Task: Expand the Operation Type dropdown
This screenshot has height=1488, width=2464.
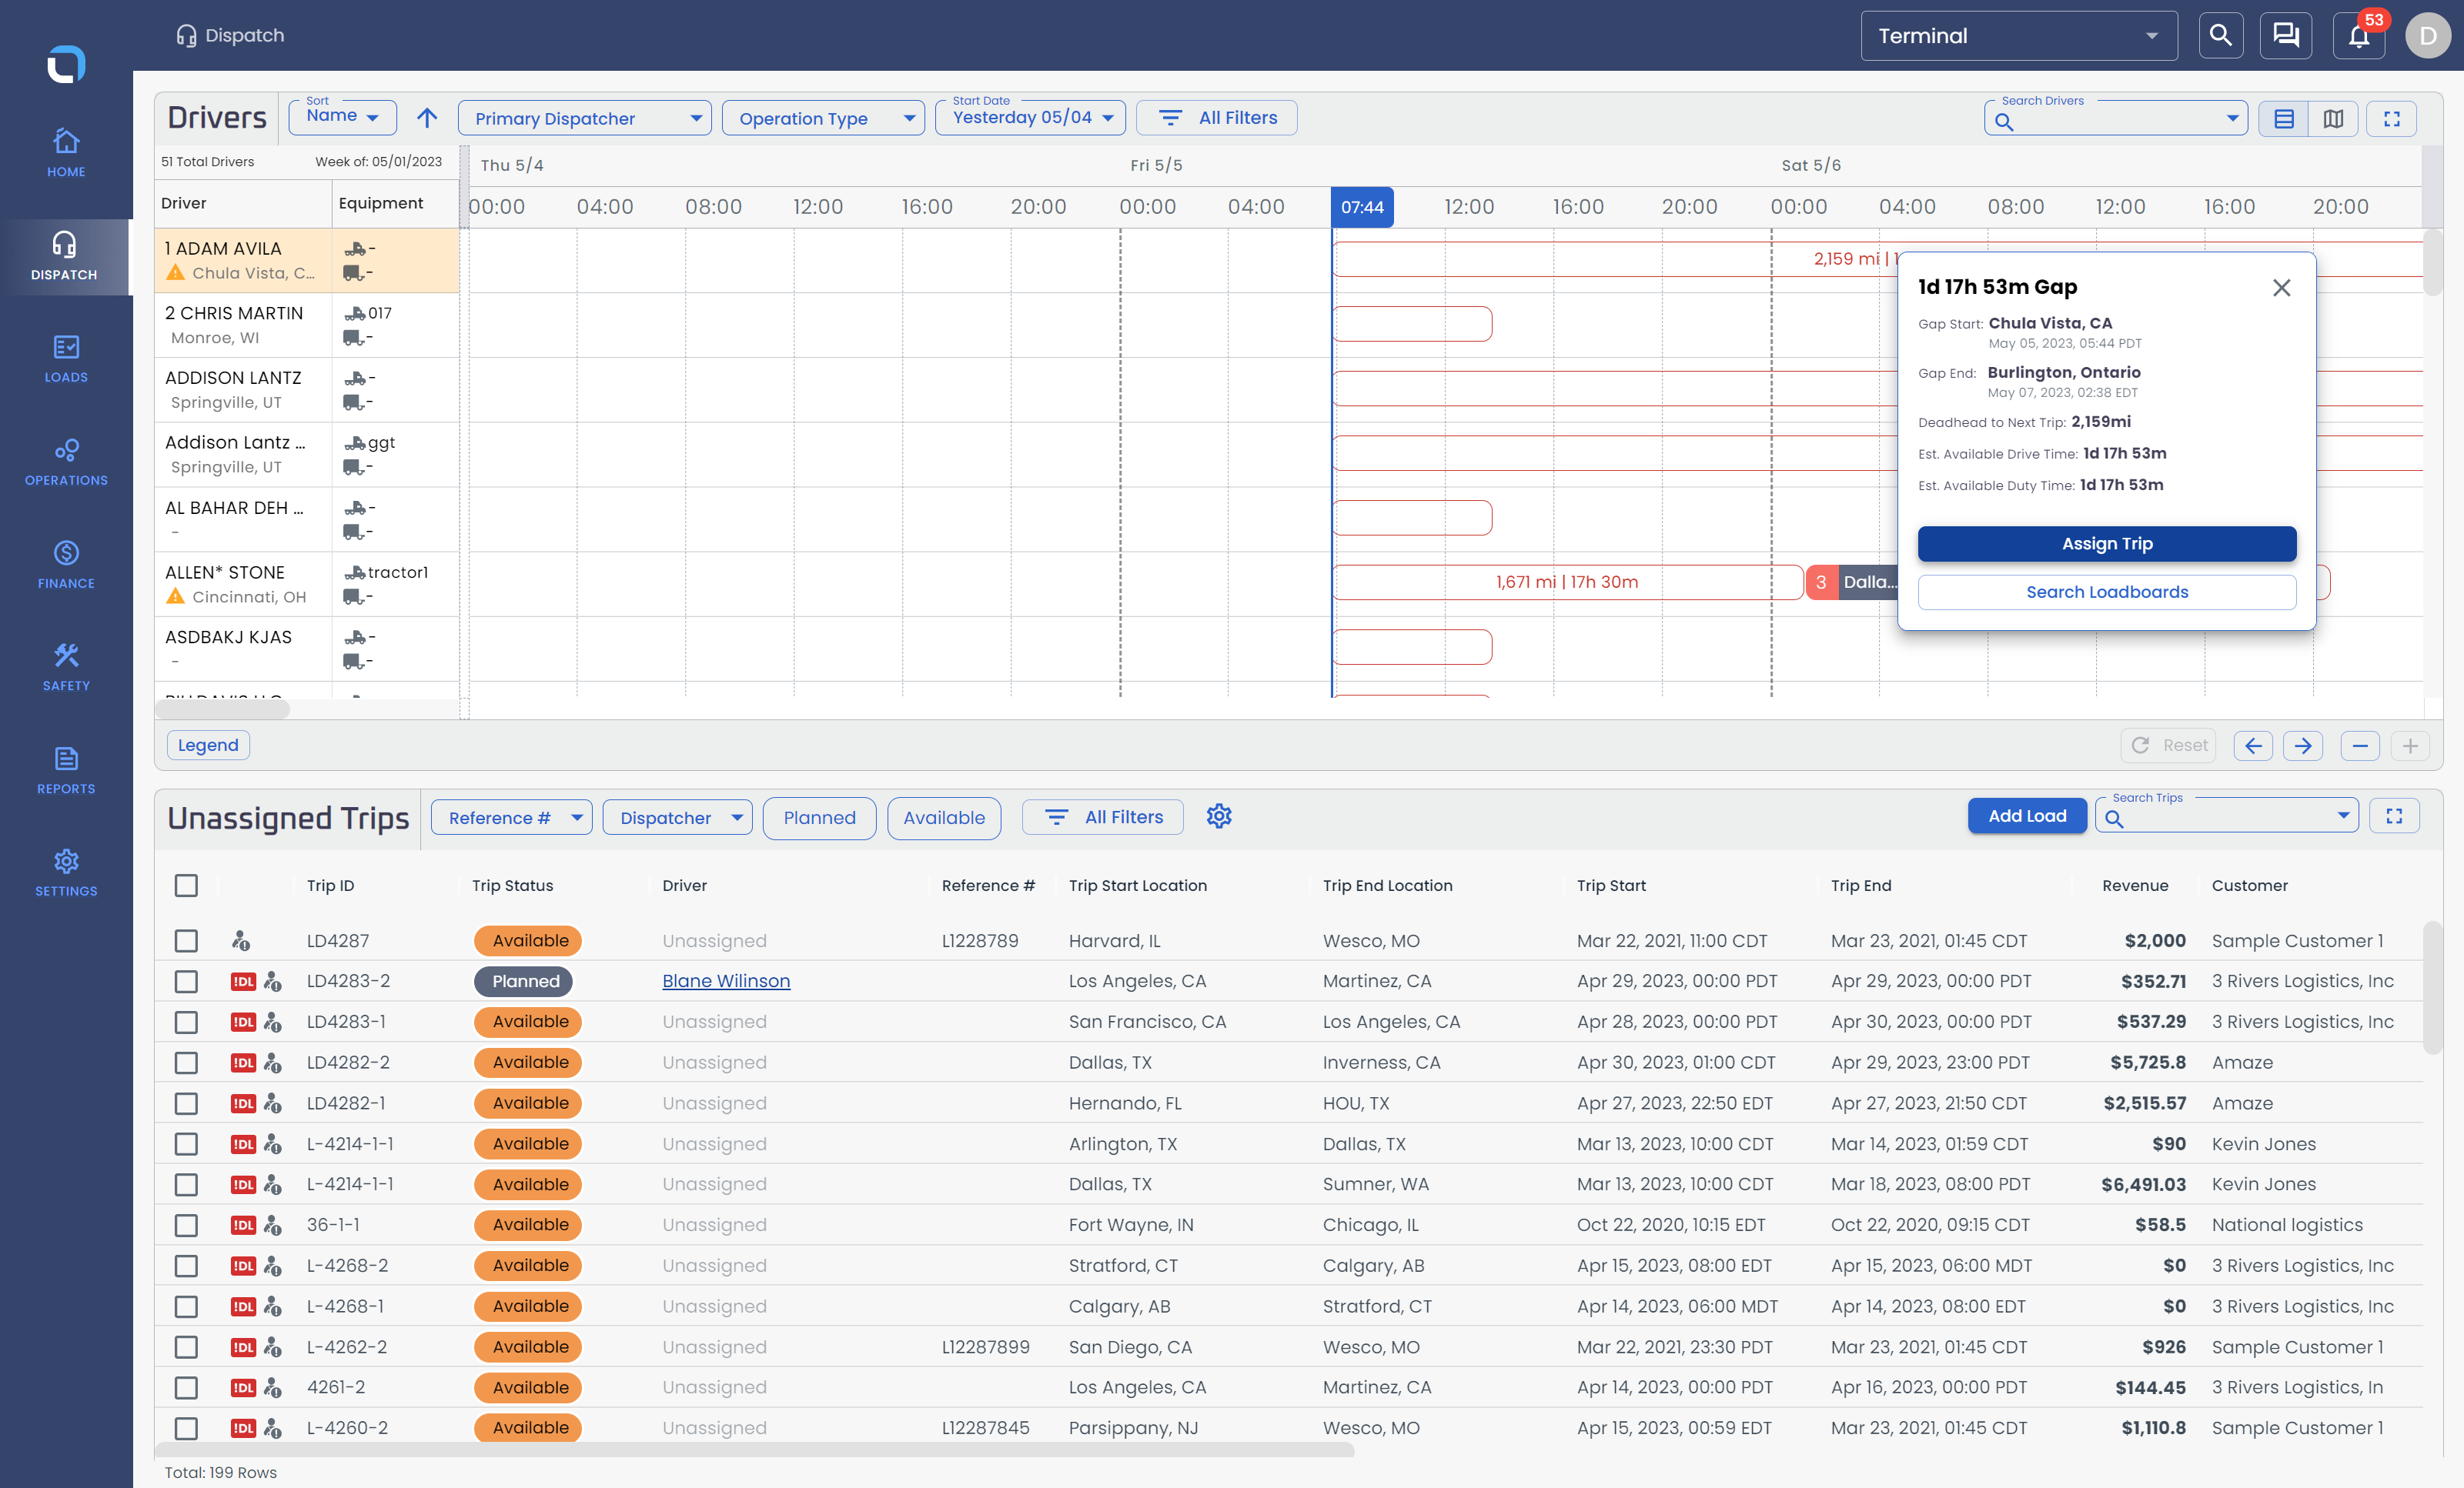Action: pyautogui.click(x=823, y=118)
